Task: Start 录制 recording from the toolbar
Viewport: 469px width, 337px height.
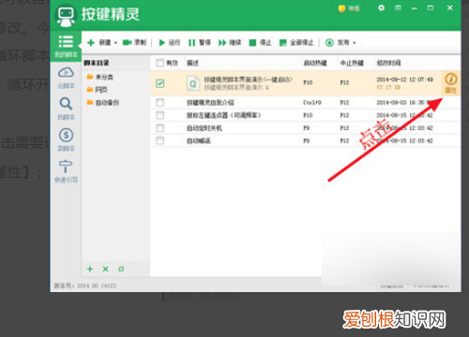Action: [134, 42]
